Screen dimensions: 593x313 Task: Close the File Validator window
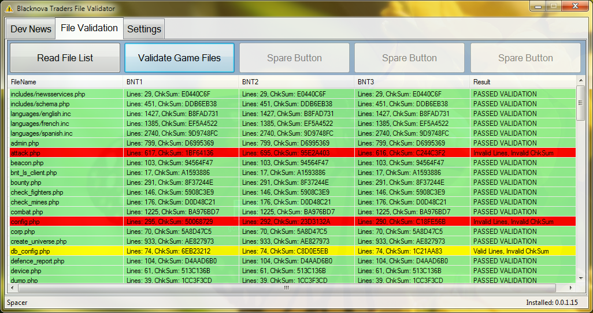click(575, 6)
